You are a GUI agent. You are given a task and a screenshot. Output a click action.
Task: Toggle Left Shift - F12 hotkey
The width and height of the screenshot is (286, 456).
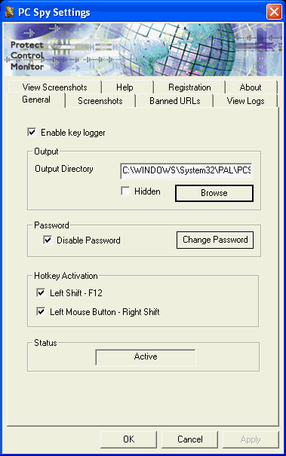pos(41,293)
